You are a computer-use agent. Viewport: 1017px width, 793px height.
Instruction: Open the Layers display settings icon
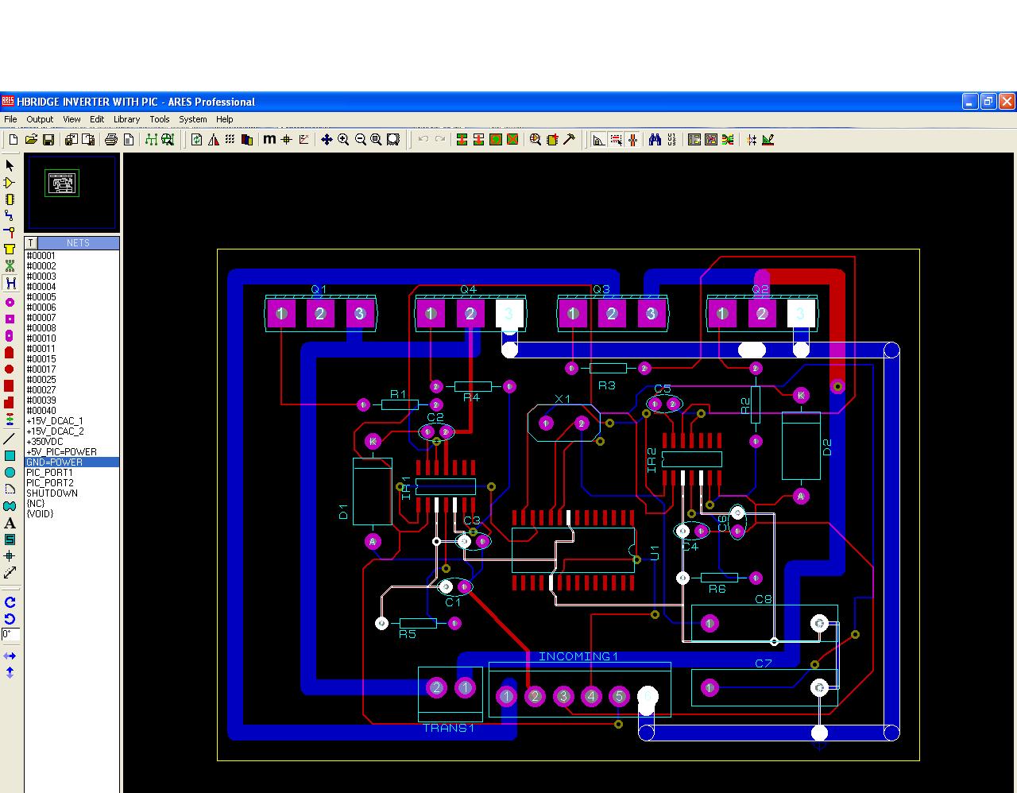(x=247, y=140)
